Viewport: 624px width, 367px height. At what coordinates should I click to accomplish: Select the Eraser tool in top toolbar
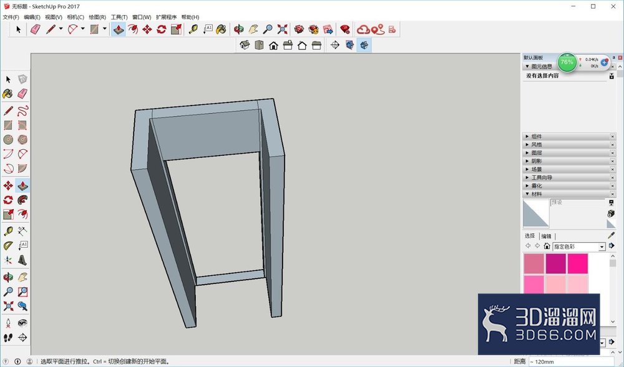pos(36,29)
